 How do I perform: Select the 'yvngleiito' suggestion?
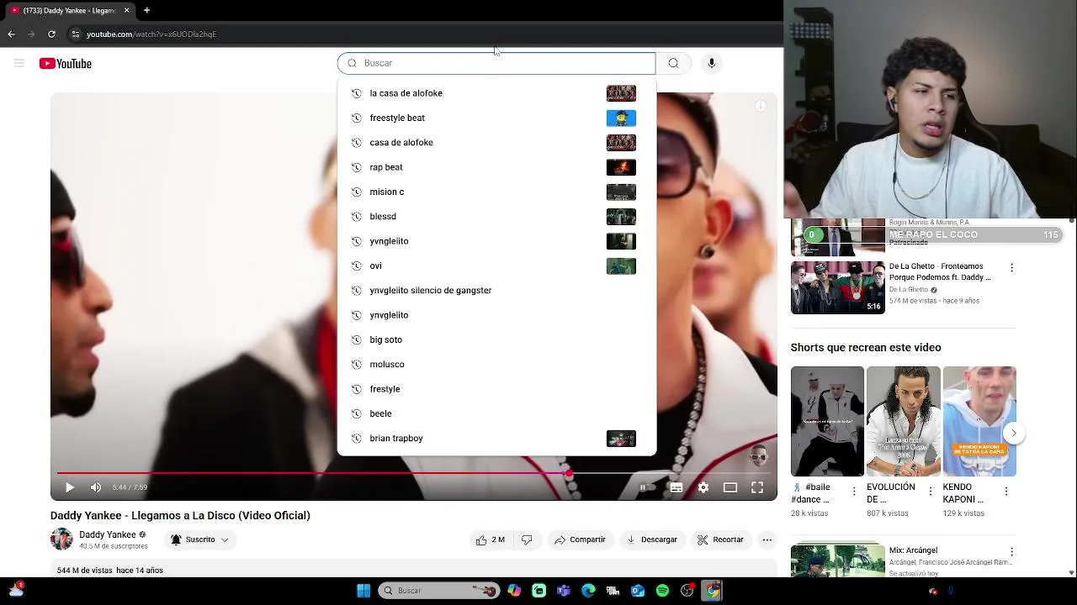coord(496,241)
